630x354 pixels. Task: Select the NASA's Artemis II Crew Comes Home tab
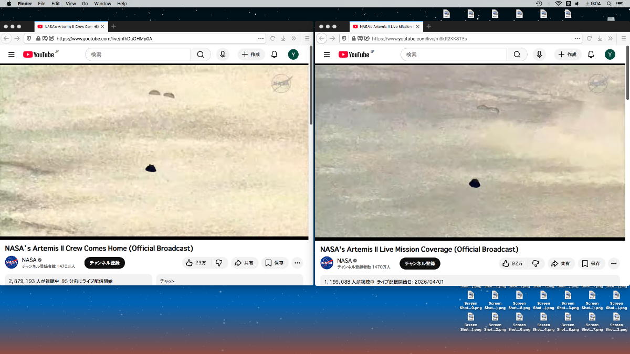pyautogui.click(x=70, y=26)
